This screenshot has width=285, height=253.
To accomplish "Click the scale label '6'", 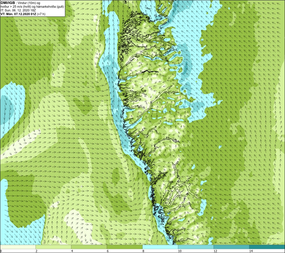I will click(x=108, y=251).
